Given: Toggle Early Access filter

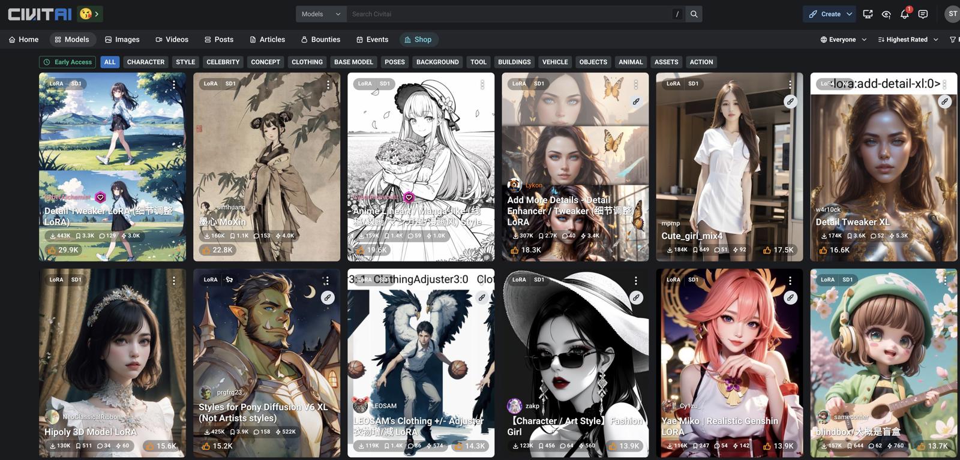Looking at the screenshot, I should click(x=67, y=62).
